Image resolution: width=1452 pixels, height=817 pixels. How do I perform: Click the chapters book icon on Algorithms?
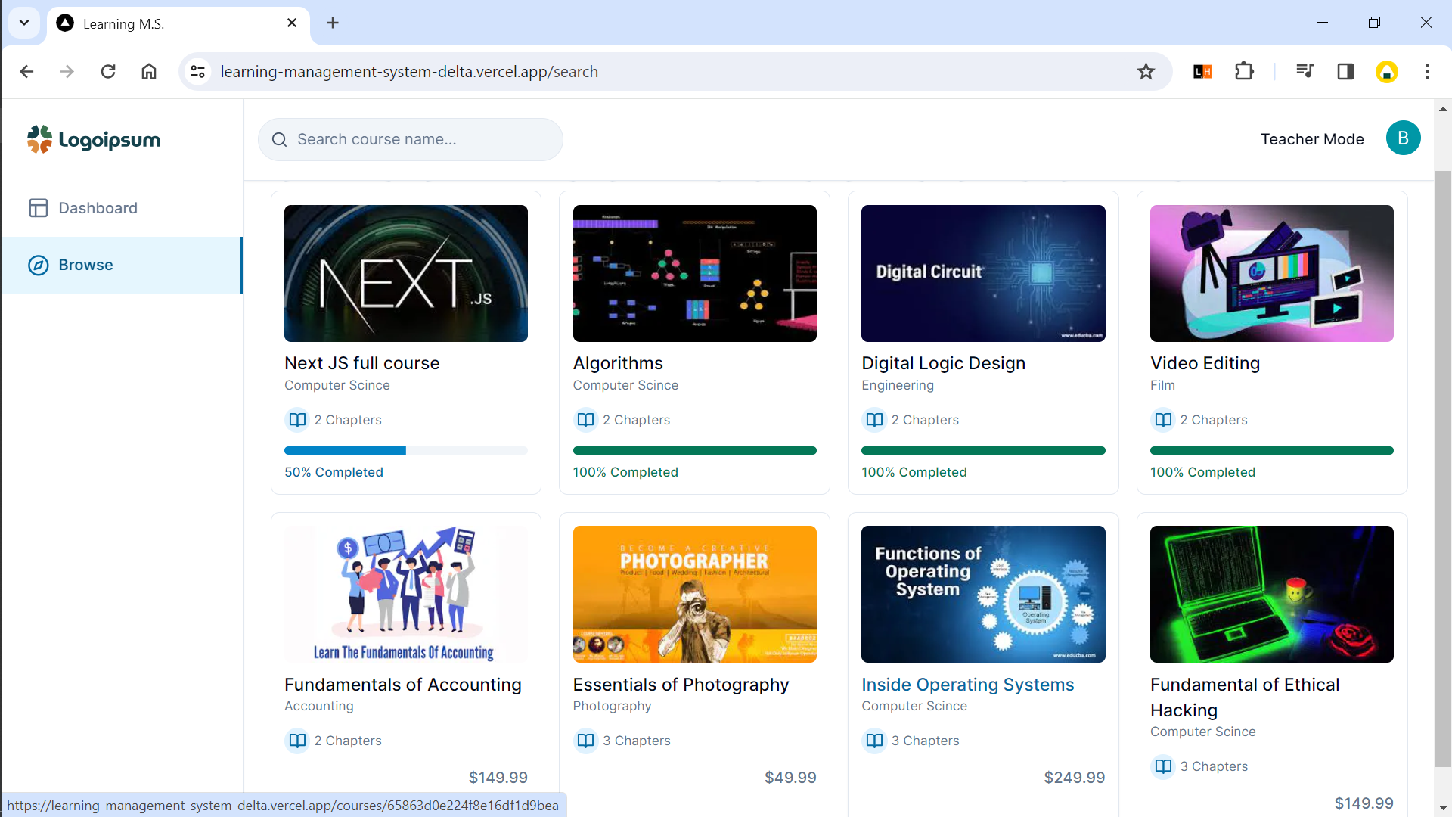585,420
